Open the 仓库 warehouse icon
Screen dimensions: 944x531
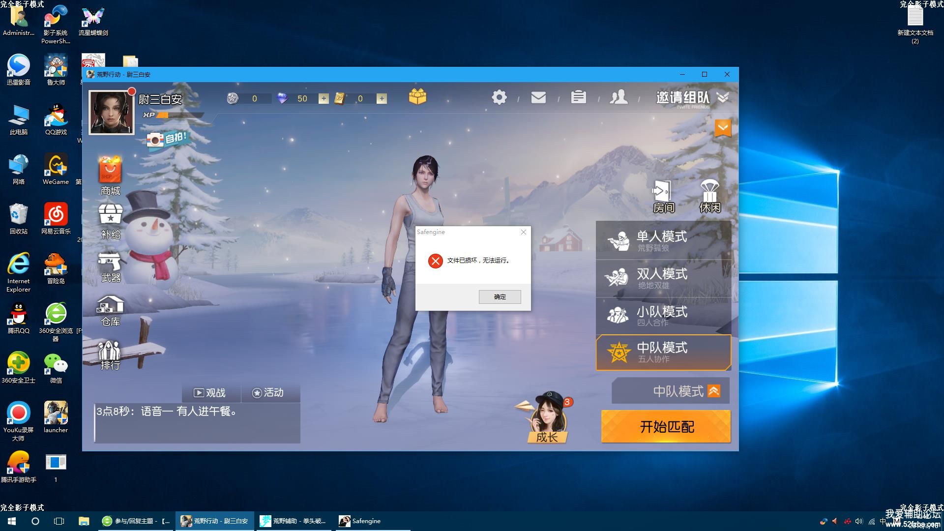point(110,311)
